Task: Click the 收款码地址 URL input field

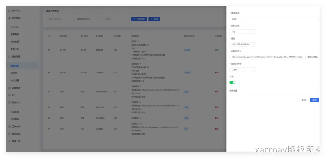Action: tap(267, 57)
